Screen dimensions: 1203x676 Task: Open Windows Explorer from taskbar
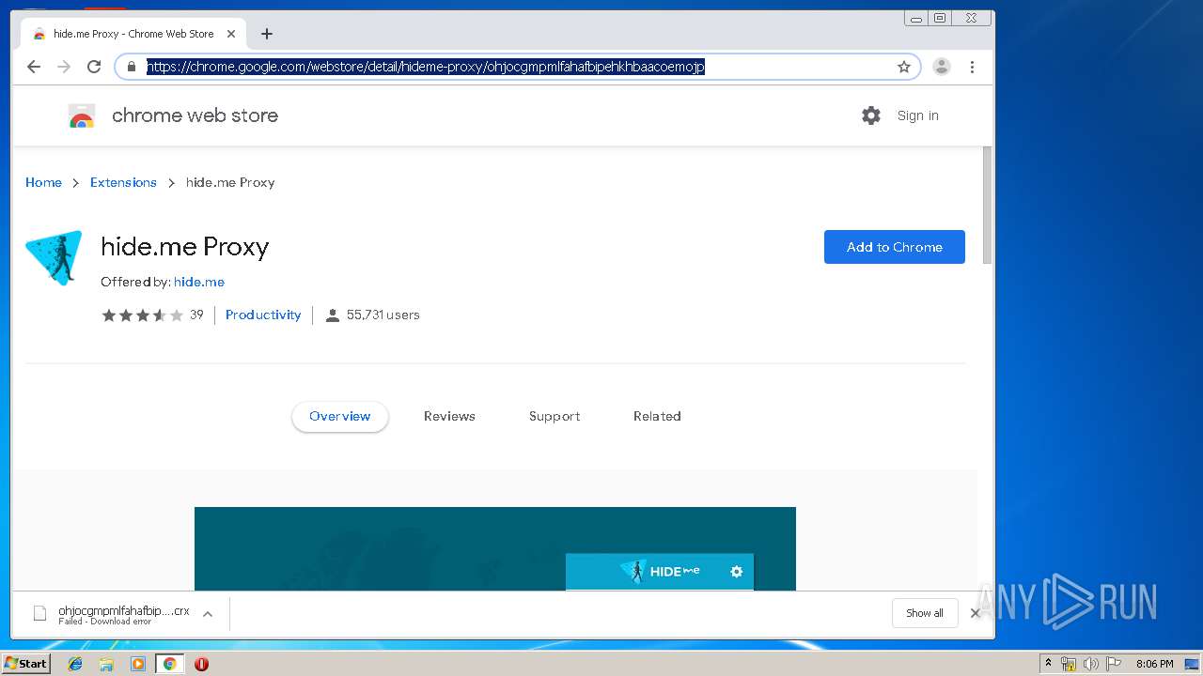tap(106, 664)
